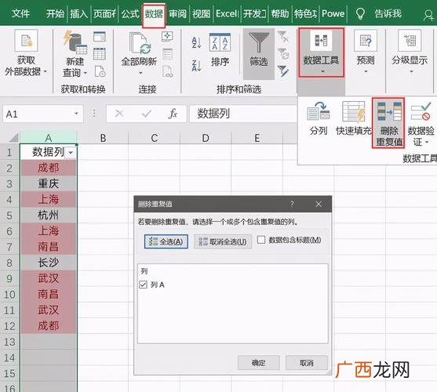Open the Get External Data menu (获取外部数据)

point(26,53)
